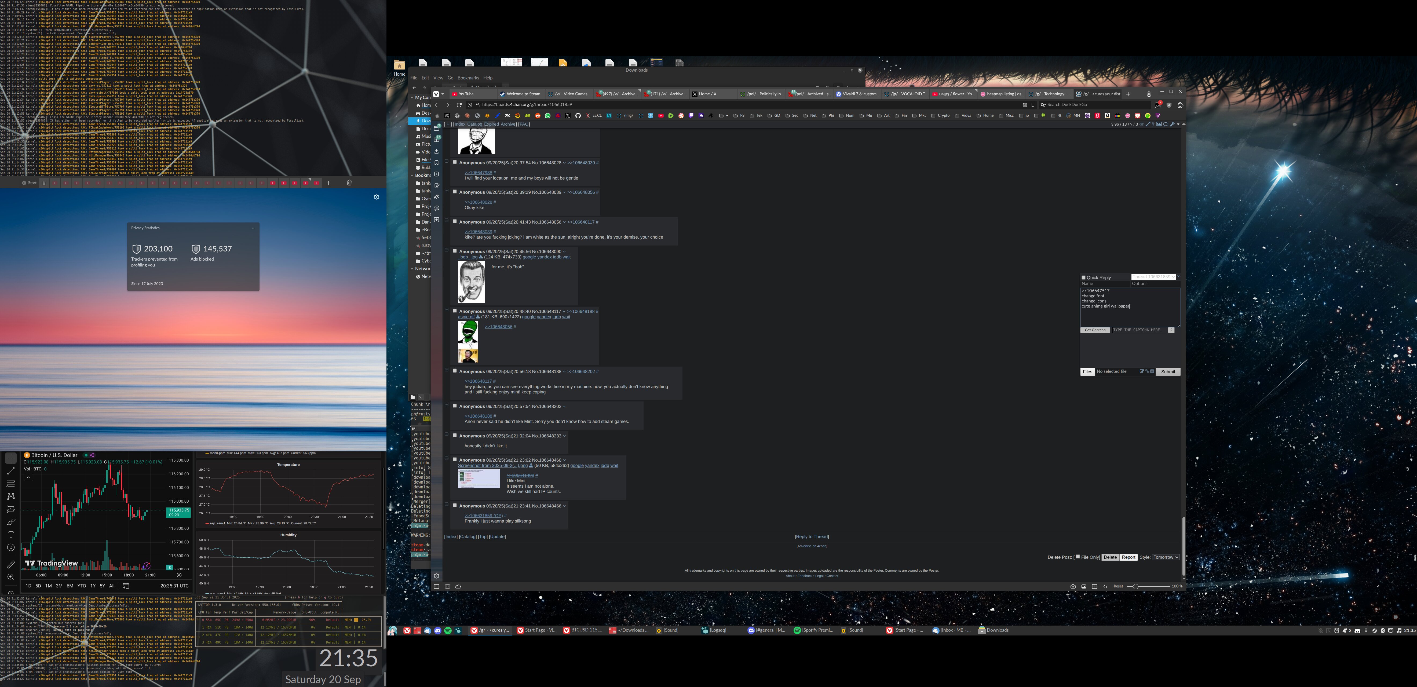
Task: Tick checkbox for post No.106648117
Action: coord(454,311)
